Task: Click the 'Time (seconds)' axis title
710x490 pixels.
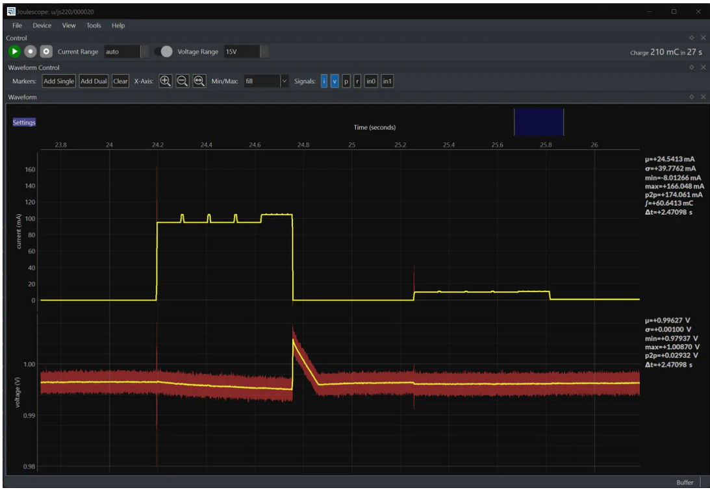Action: point(374,128)
